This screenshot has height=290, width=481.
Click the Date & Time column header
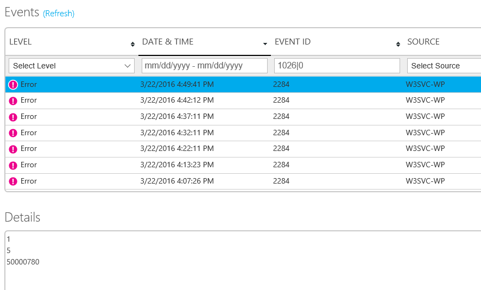coord(168,42)
